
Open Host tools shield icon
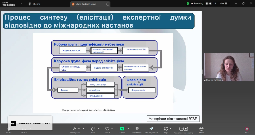tap(137, 129)
